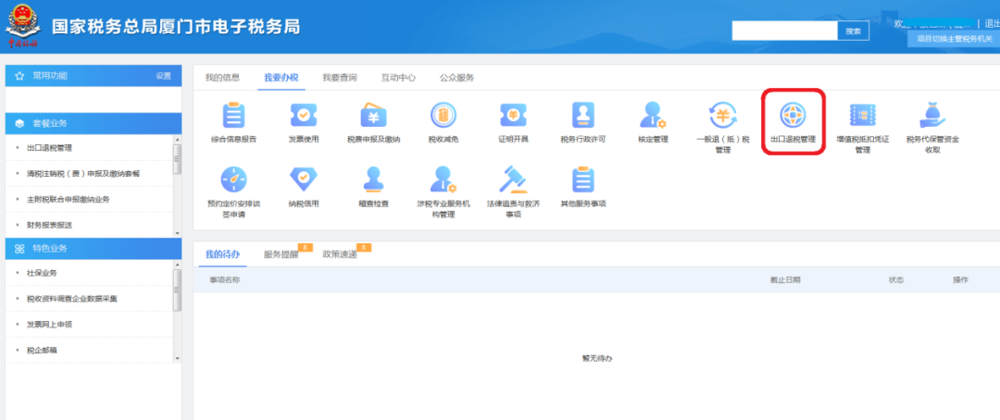The height and width of the screenshot is (420, 1000).
Task: Switch to the 我要查询 tab
Action: [339, 78]
